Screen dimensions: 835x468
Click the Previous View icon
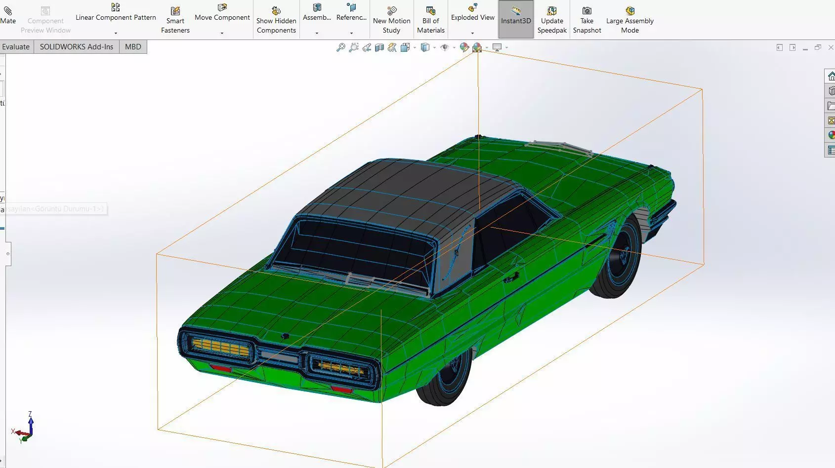(367, 47)
